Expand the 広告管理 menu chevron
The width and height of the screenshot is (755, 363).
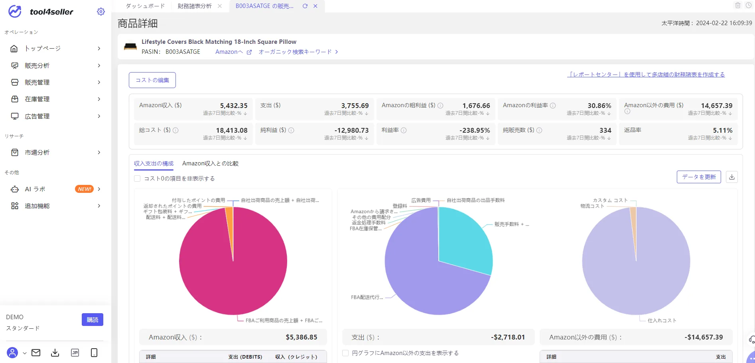click(x=99, y=116)
